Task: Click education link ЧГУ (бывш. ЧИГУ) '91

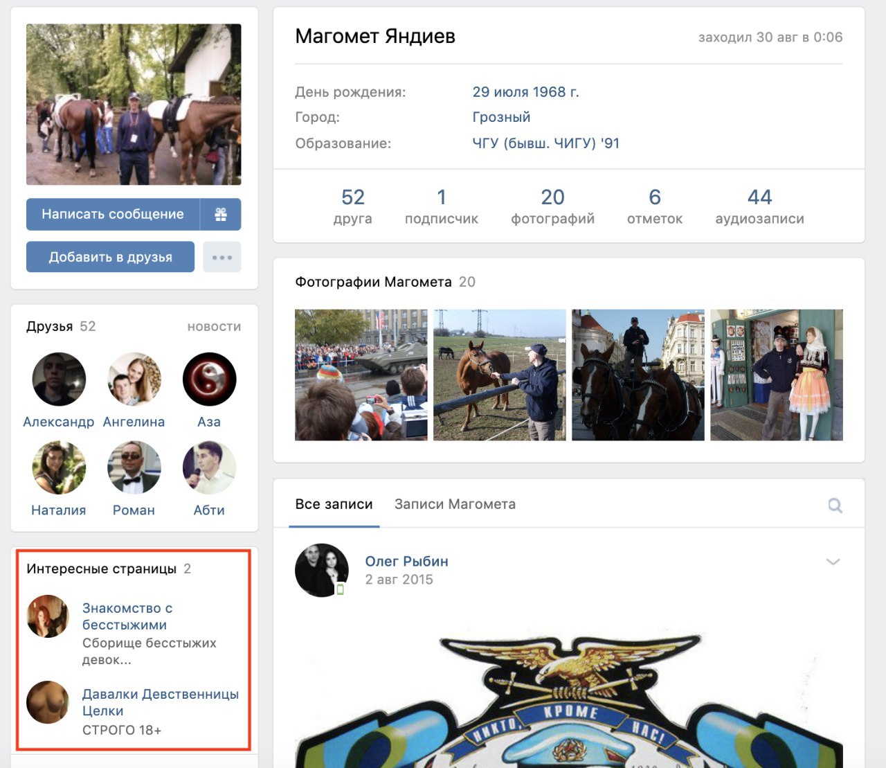Action: coord(545,143)
